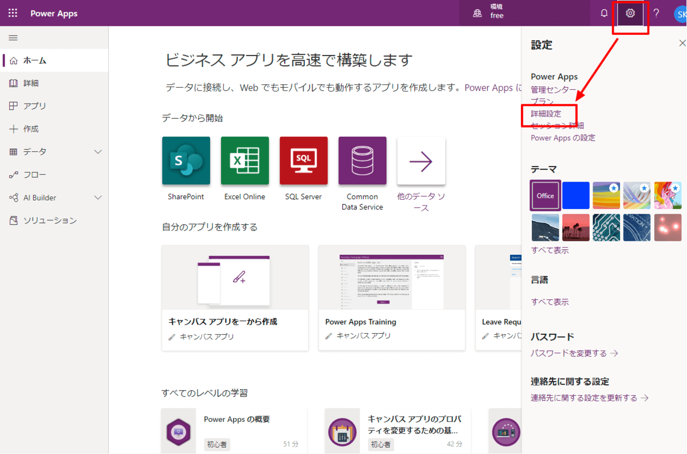Image resolution: width=687 pixels, height=454 pixels.
Task: Open the 管理センター link
Action: click(x=554, y=90)
